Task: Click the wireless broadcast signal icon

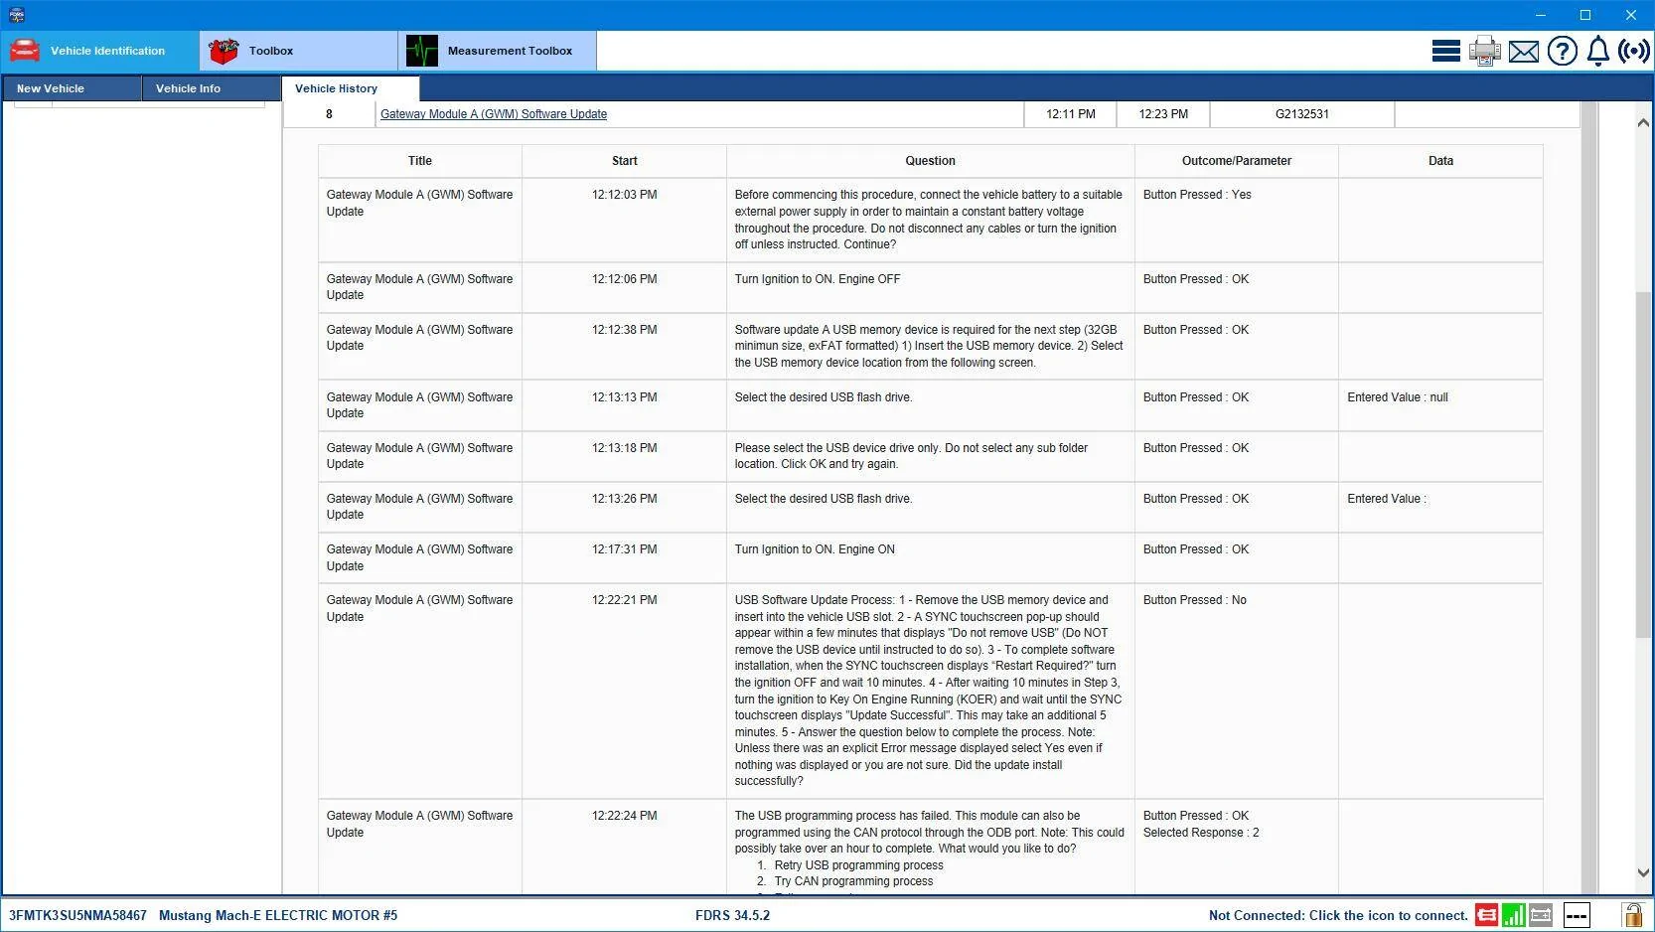Action: (1634, 51)
